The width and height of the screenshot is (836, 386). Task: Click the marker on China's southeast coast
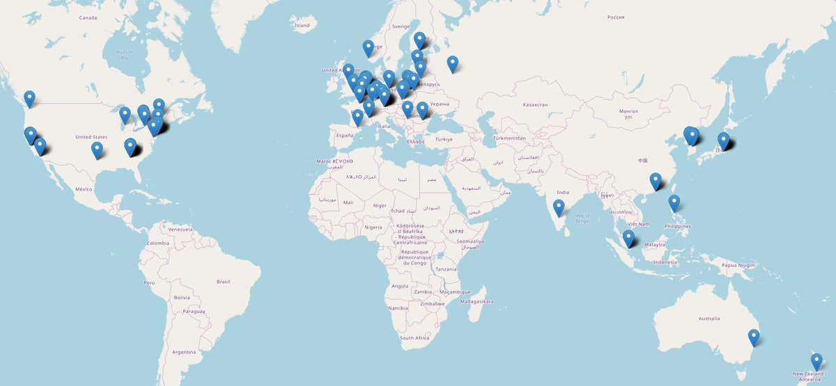[x=656, y=181]
